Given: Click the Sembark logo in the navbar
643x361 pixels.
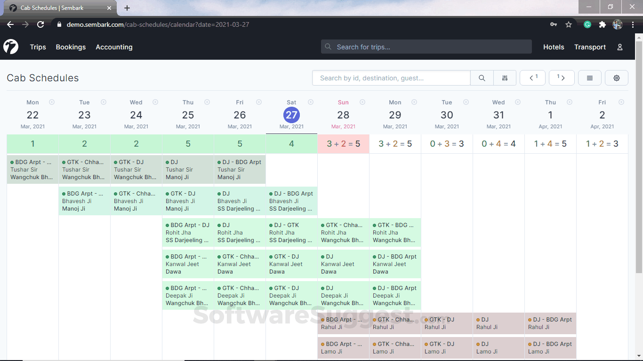Looking at the screenshot, I should 11,47.
